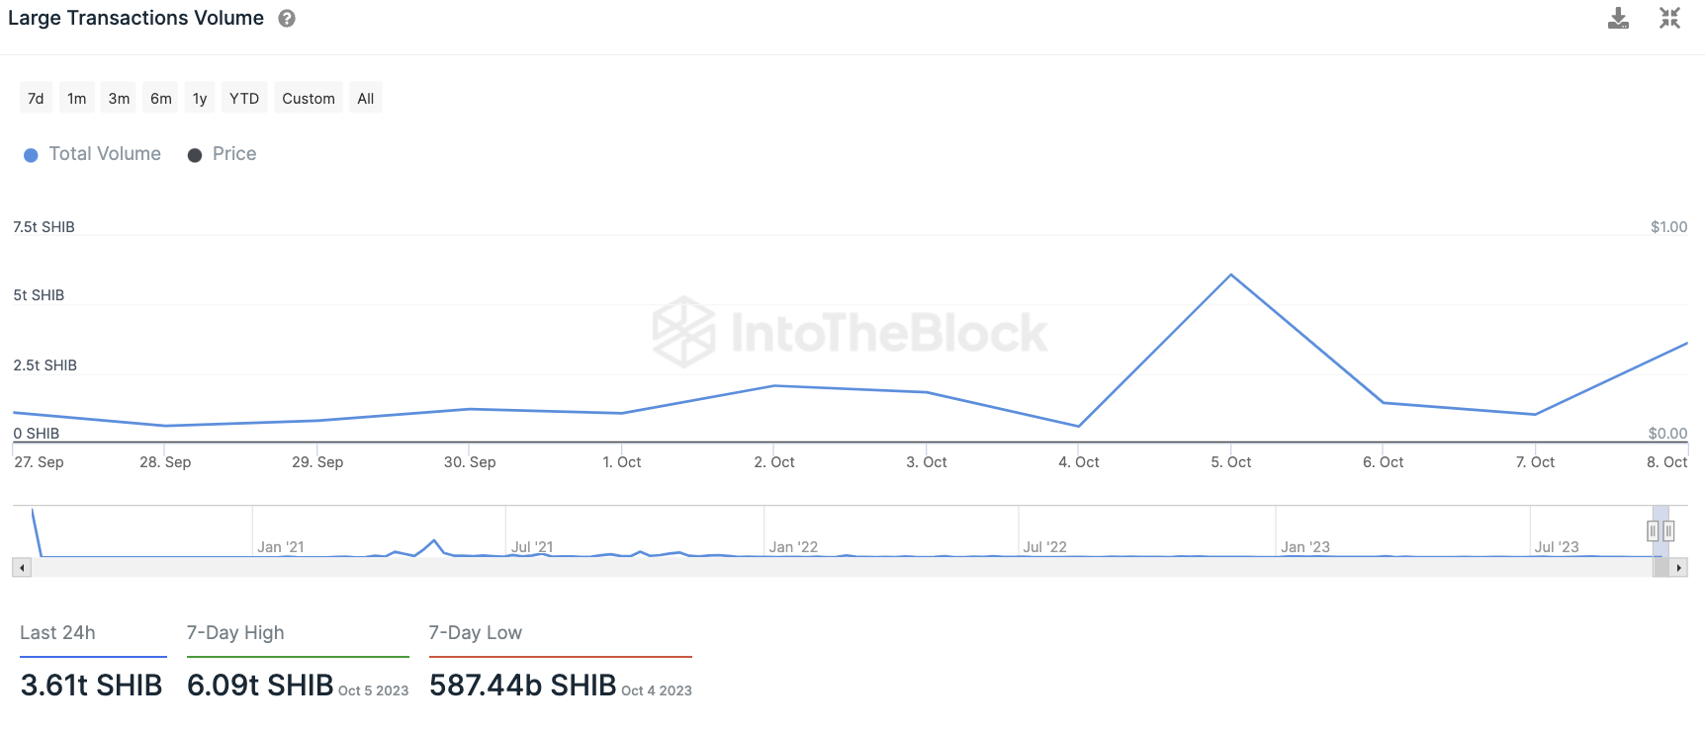Open the help question mark icon
Viewport: 1705px width, 729px height.
[x=287, y=19]
